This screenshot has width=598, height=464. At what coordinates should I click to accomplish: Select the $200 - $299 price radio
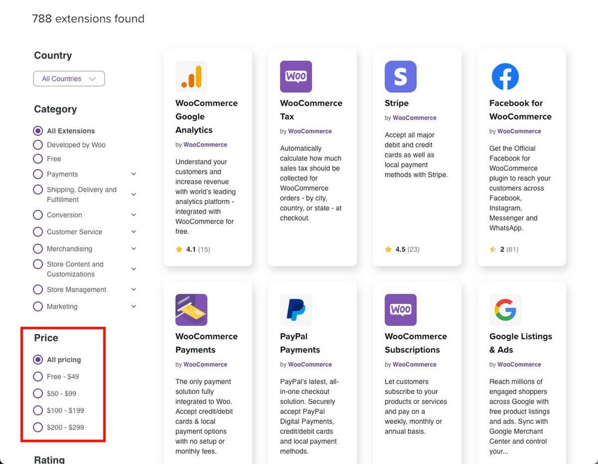tap(38, 428)
